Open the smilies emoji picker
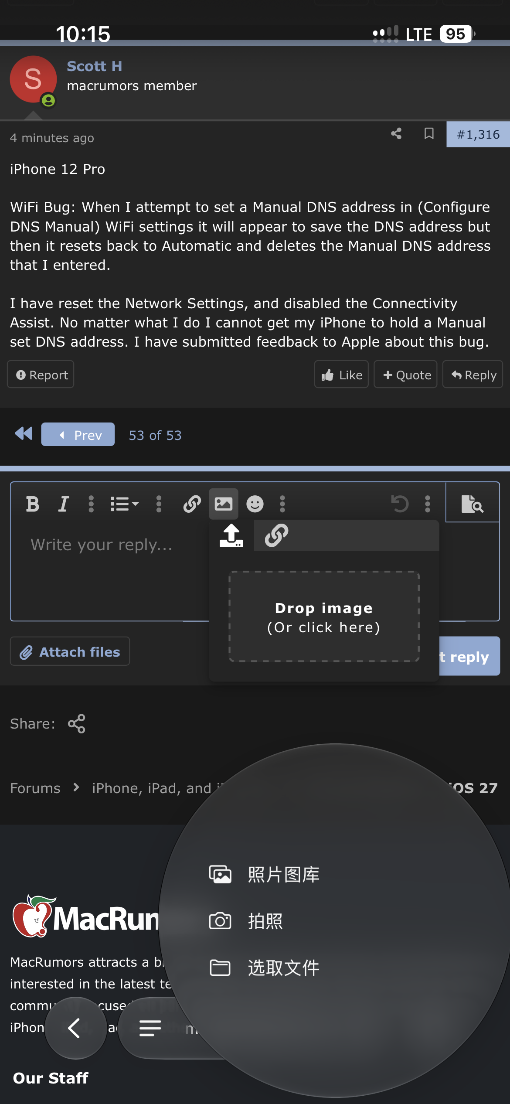 tap(255, 504)
